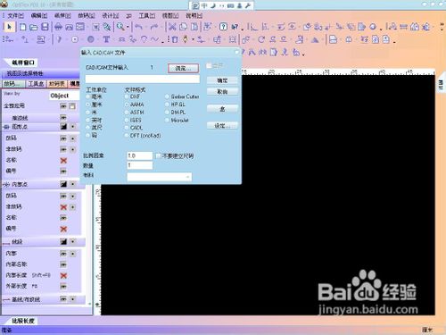Switch to the 比较长度 bottom tab

click(23, 321)
